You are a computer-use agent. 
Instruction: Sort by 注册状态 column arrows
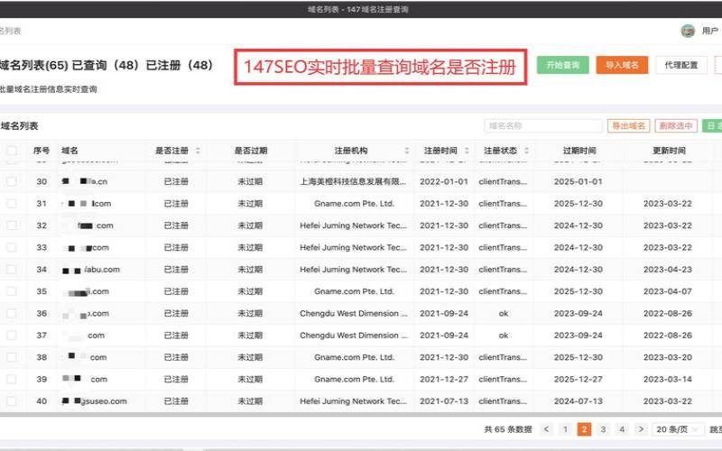(x=526, y=151)
